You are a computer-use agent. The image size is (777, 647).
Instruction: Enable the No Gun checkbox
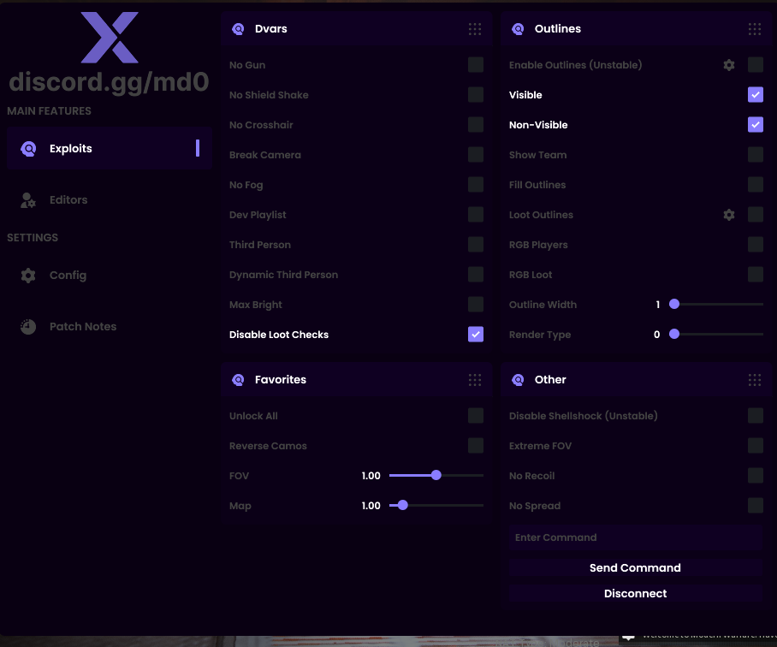[x=476, y=64]
